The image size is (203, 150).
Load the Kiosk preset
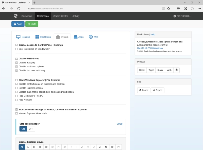tap(160, 70)
